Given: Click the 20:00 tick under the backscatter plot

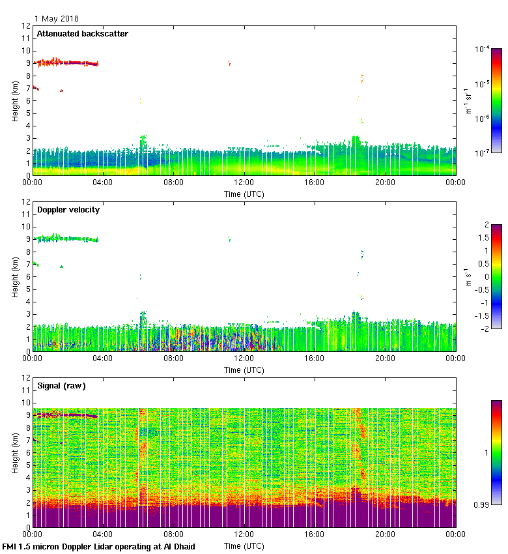Looking at the screenshot, I should [385, 183].
